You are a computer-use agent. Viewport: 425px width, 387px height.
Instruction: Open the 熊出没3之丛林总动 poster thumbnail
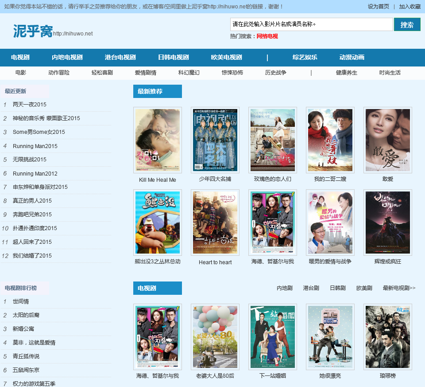158,223
